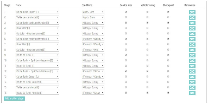This screenshot has width=208, height=104.
Task: Open stage 15 Vallée descendante track dropdown
Action: tap(37, 87)
